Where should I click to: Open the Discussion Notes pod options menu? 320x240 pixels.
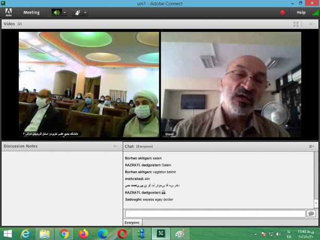coord(116,146)
